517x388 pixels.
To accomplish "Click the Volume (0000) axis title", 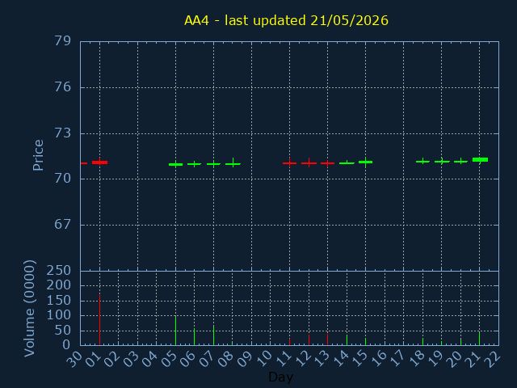I will click(x=30, y=309).
